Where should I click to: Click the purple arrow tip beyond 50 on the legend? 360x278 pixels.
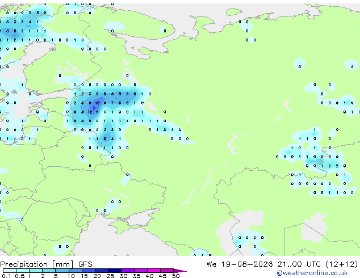(180, 271)
